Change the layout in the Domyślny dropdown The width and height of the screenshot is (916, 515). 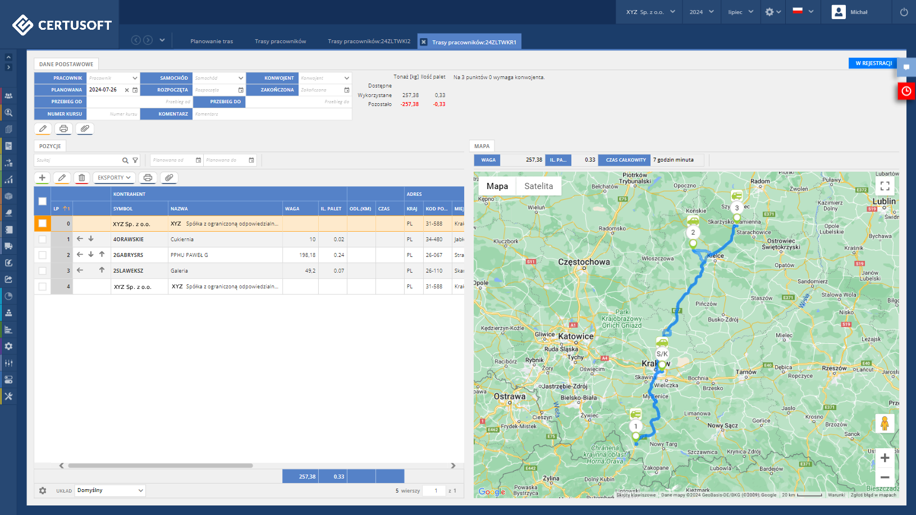coord(110,490)
